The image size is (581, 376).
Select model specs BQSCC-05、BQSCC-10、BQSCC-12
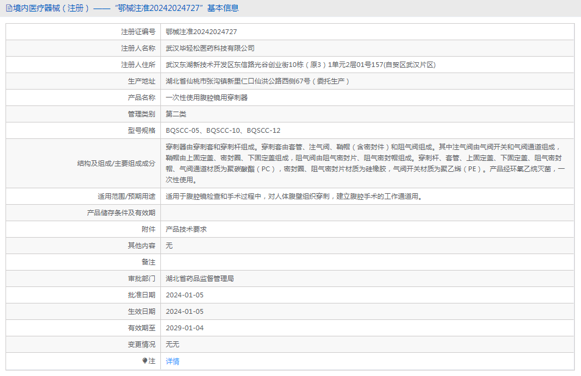point(223,130)
